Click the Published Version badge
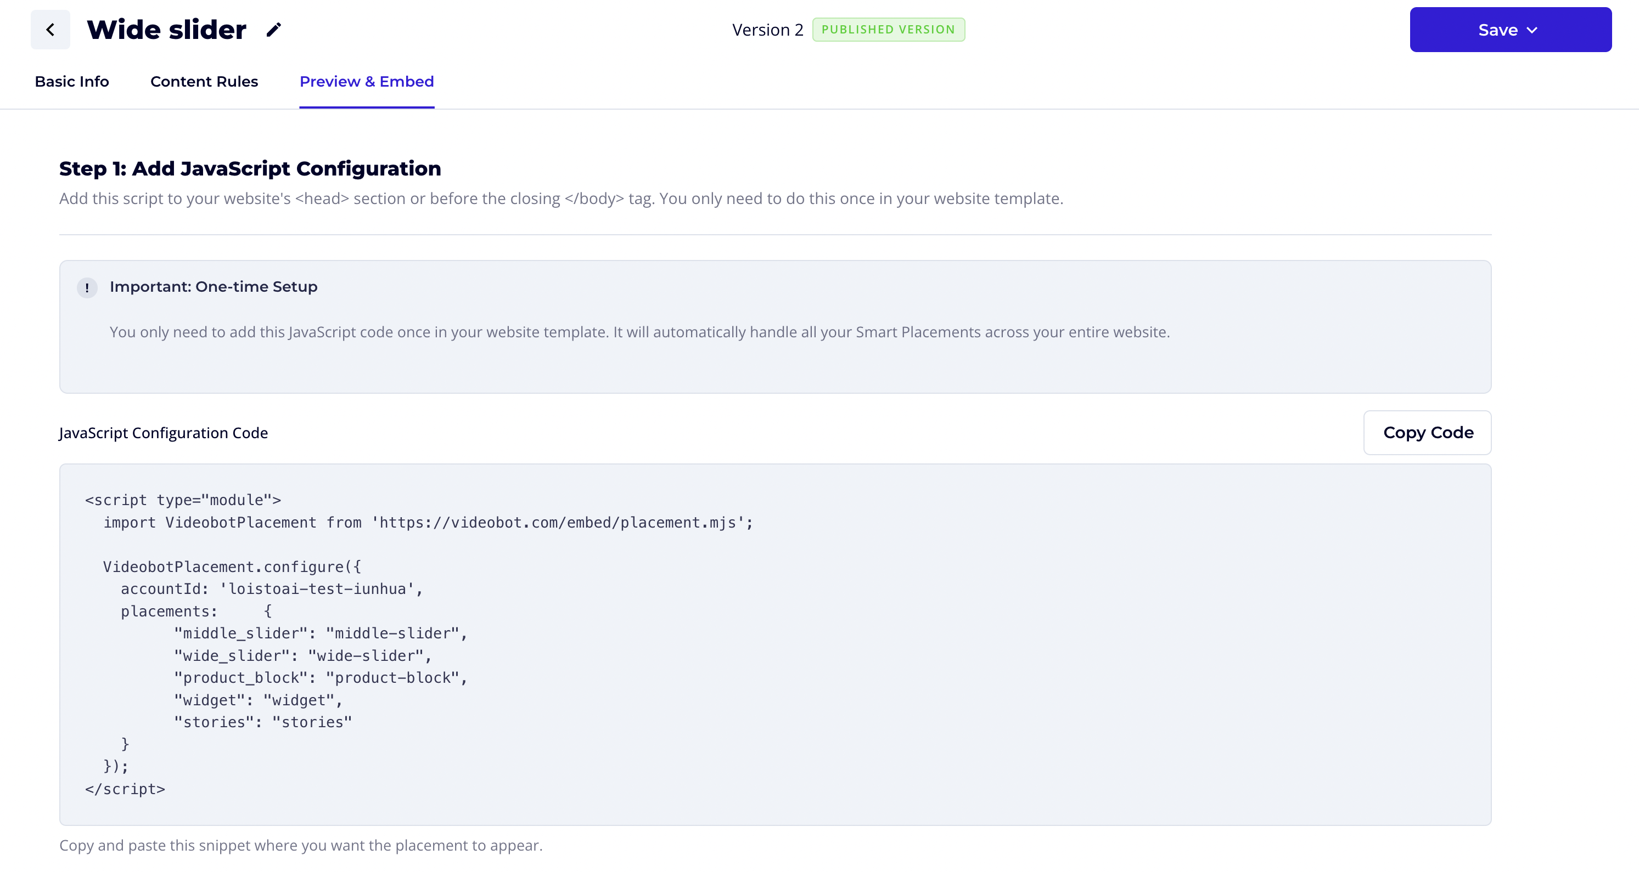 [x=888, y=30]
